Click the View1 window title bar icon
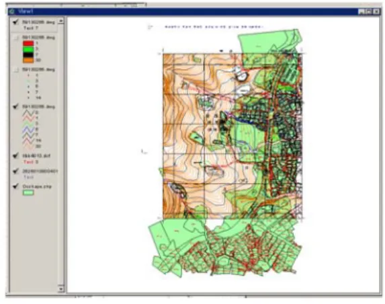 pos(12,11)
